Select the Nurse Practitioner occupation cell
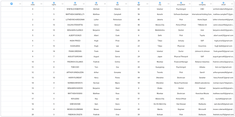This screenshot has width=235, height=117. (181, 83)
